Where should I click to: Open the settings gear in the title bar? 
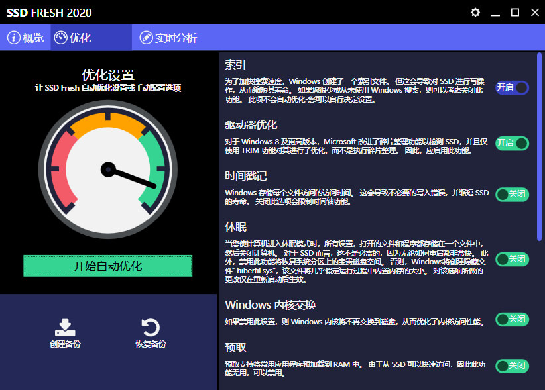pos(475,12)
